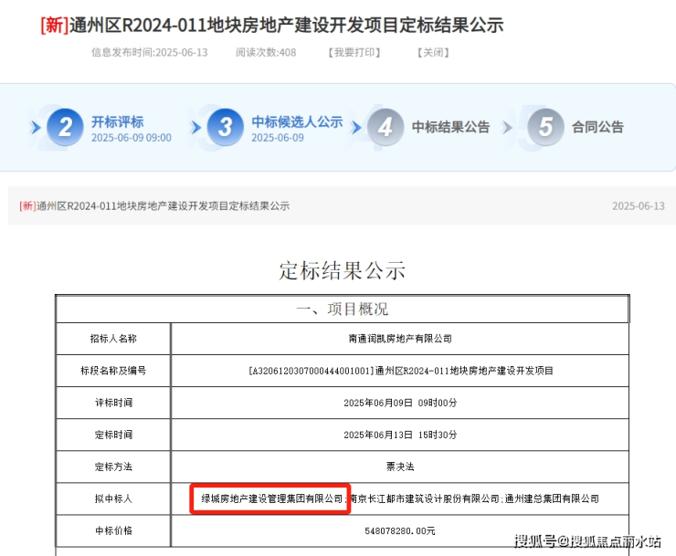Click the step 3 circle icon
Image resolution: width=676 pixels, height=556 pixels.
(x=226, y=127)
